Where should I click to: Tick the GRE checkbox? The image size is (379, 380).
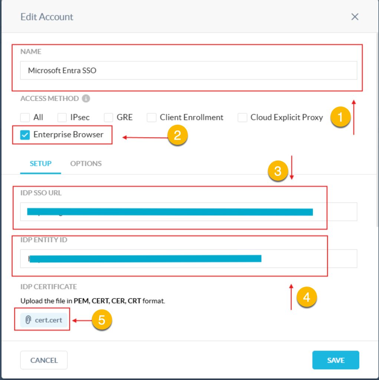click(x=108, y=118)
